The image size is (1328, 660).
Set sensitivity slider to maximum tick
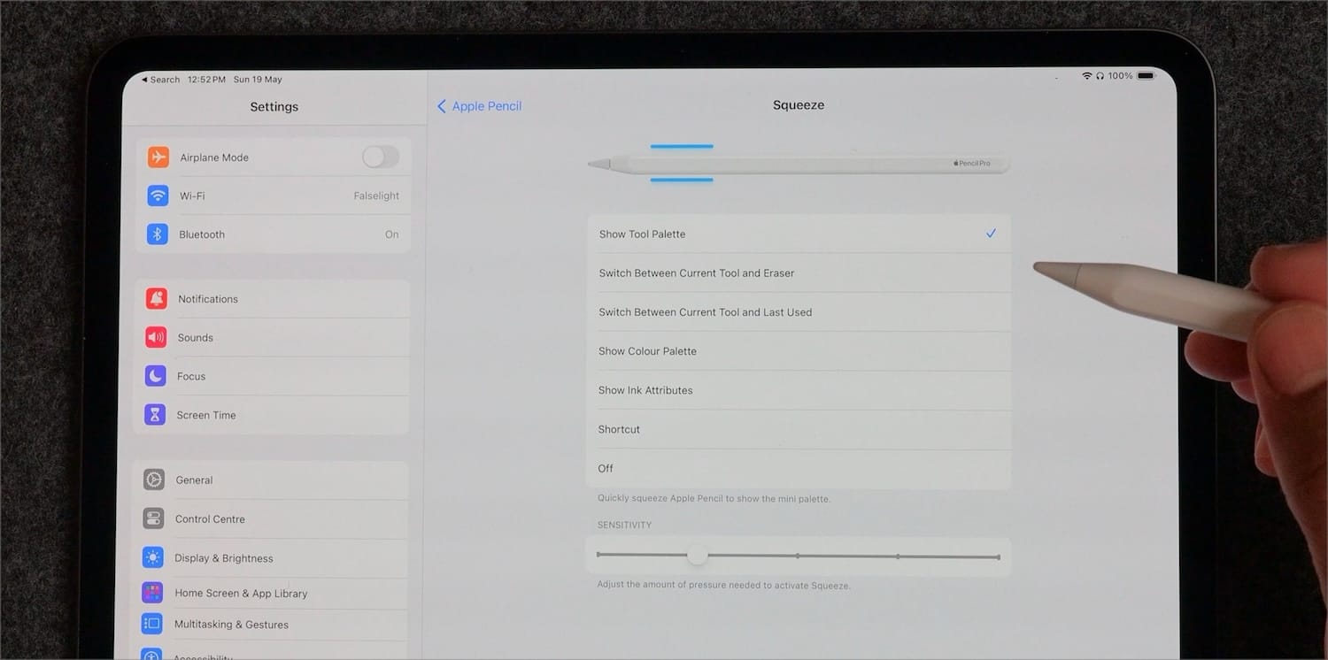click(x=999, y=557)
